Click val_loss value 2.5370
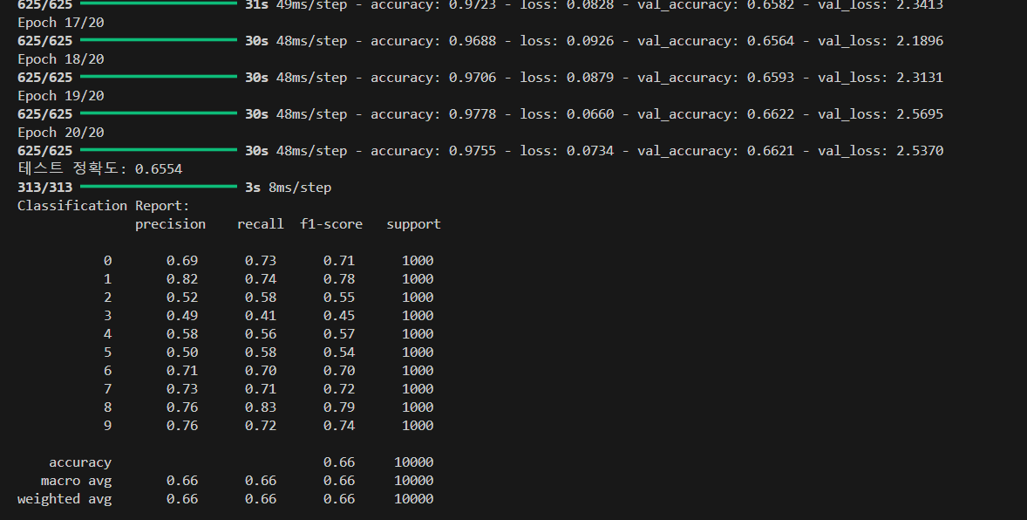This screenshot has width=1027, height=520. click(x=920, y=151)
